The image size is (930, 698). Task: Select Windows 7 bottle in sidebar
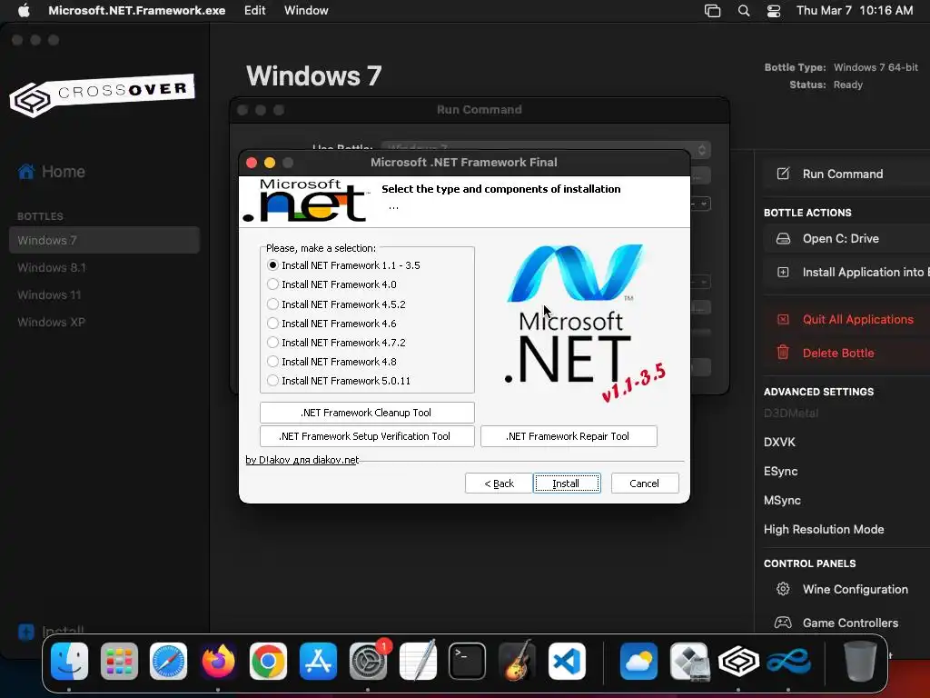[104, 240]
